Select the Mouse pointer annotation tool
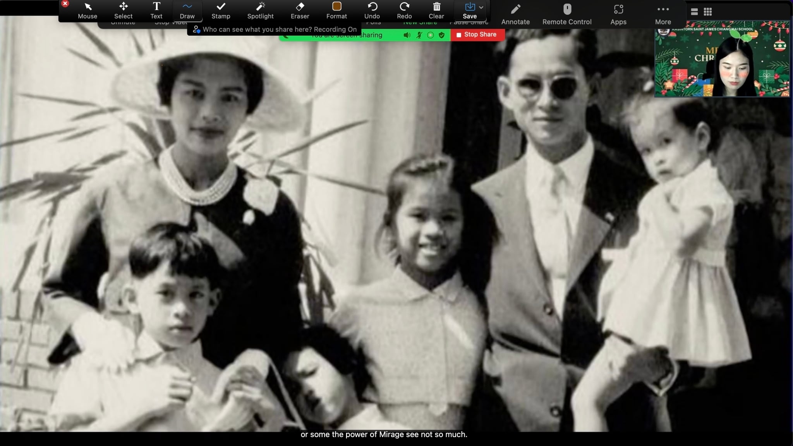 [x=88, y=10]
